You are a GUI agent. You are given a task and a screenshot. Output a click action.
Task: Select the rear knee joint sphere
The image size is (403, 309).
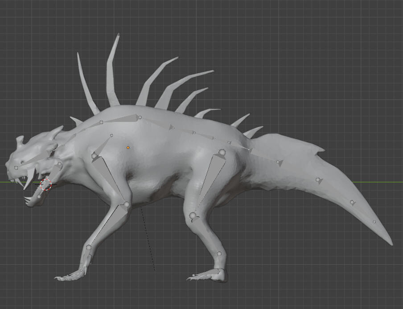coord(193,216)
